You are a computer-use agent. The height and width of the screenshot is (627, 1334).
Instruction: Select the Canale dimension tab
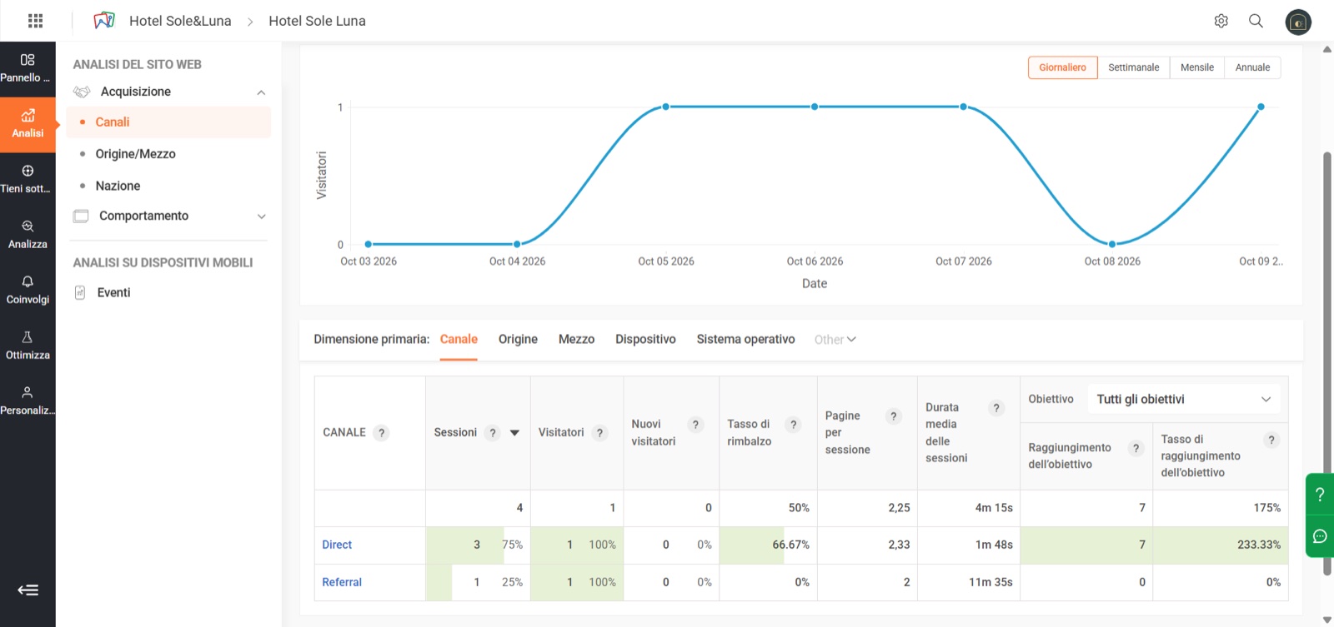(459, 340)
